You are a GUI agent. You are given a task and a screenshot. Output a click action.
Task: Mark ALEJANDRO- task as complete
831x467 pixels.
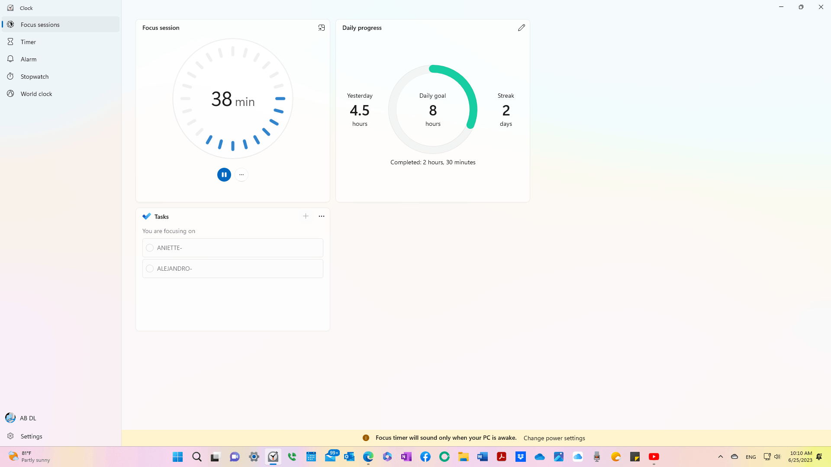150,269
